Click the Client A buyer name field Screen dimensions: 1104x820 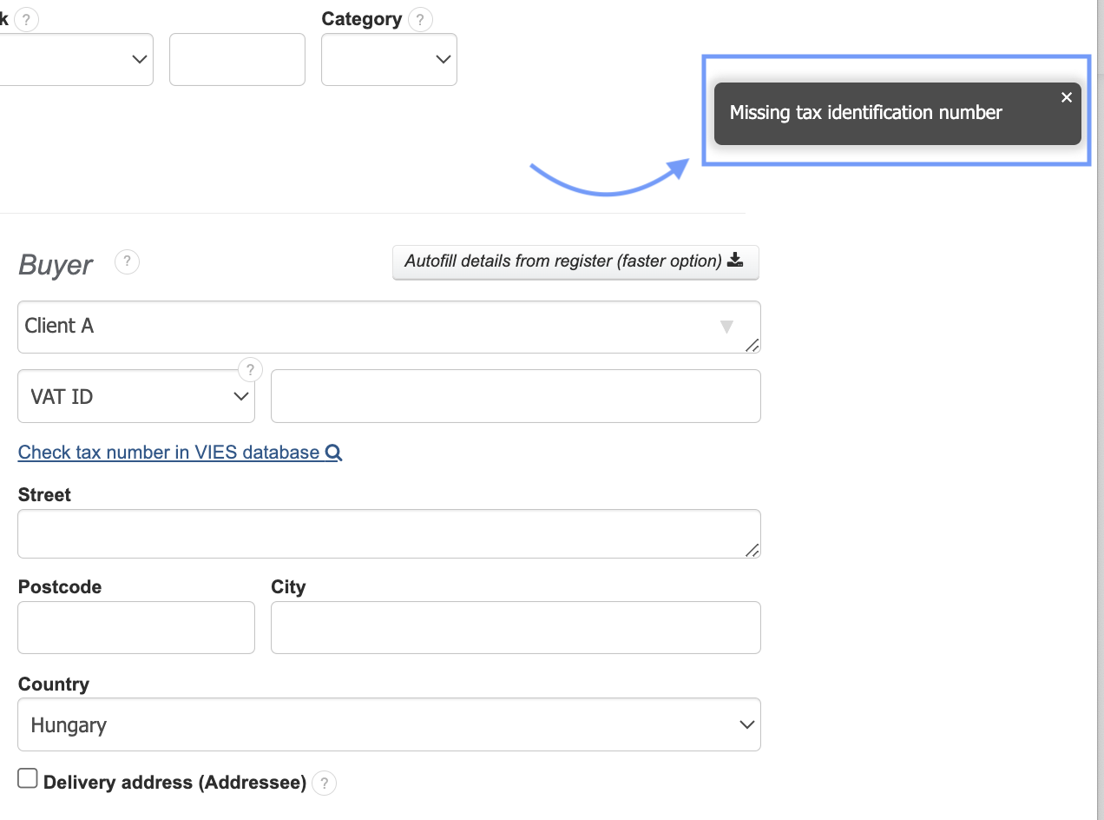coord(365,327)
